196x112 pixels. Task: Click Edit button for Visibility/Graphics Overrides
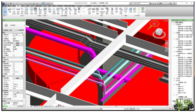pyautogui.click(x=18, y=43)
